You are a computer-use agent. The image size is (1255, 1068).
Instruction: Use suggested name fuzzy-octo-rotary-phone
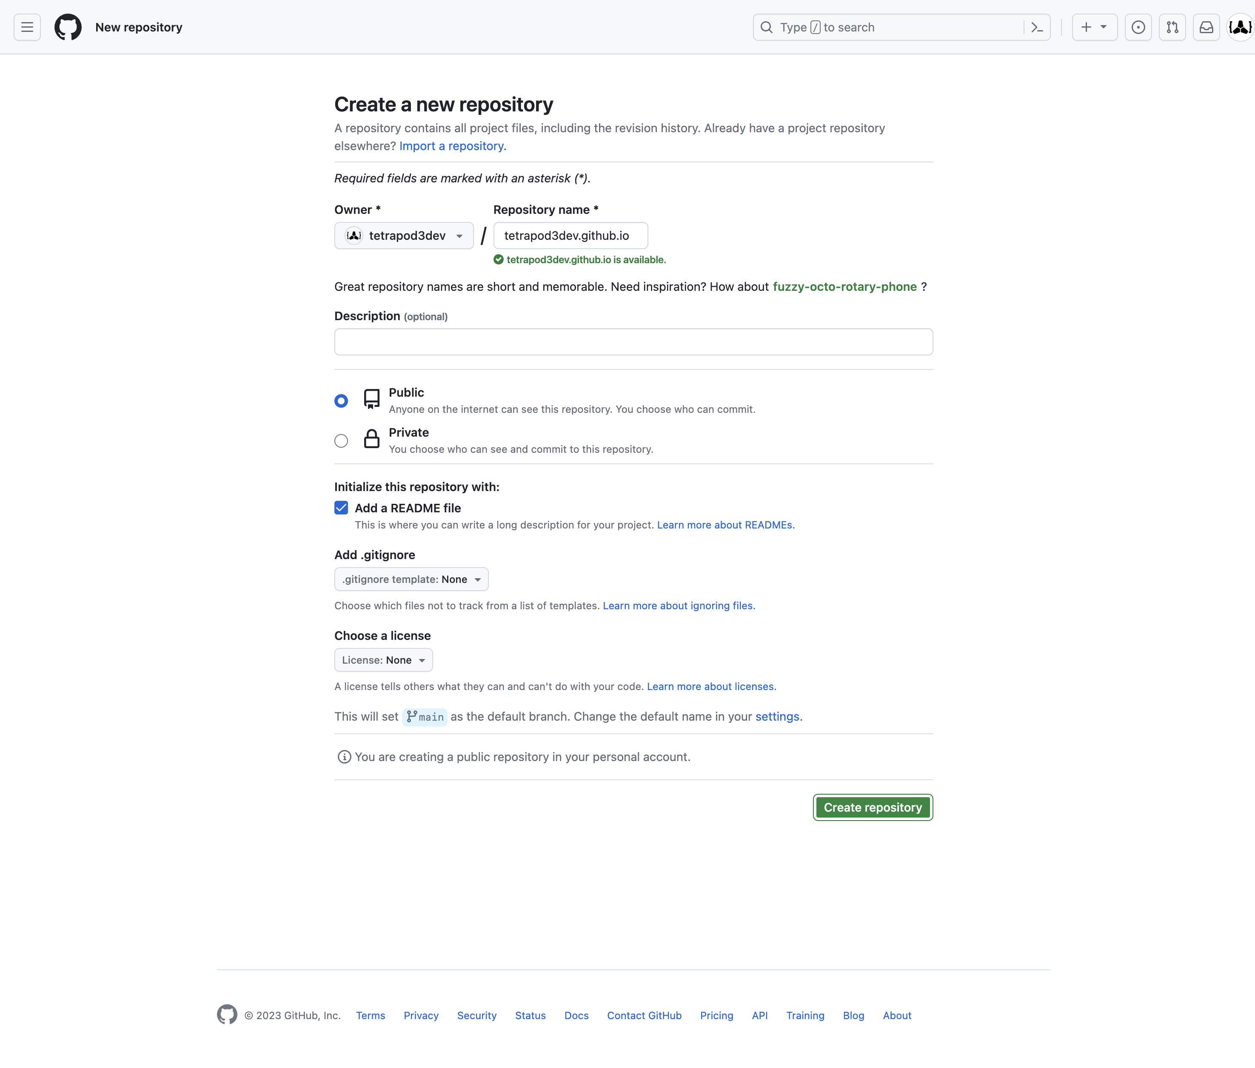tap(844, 287)
